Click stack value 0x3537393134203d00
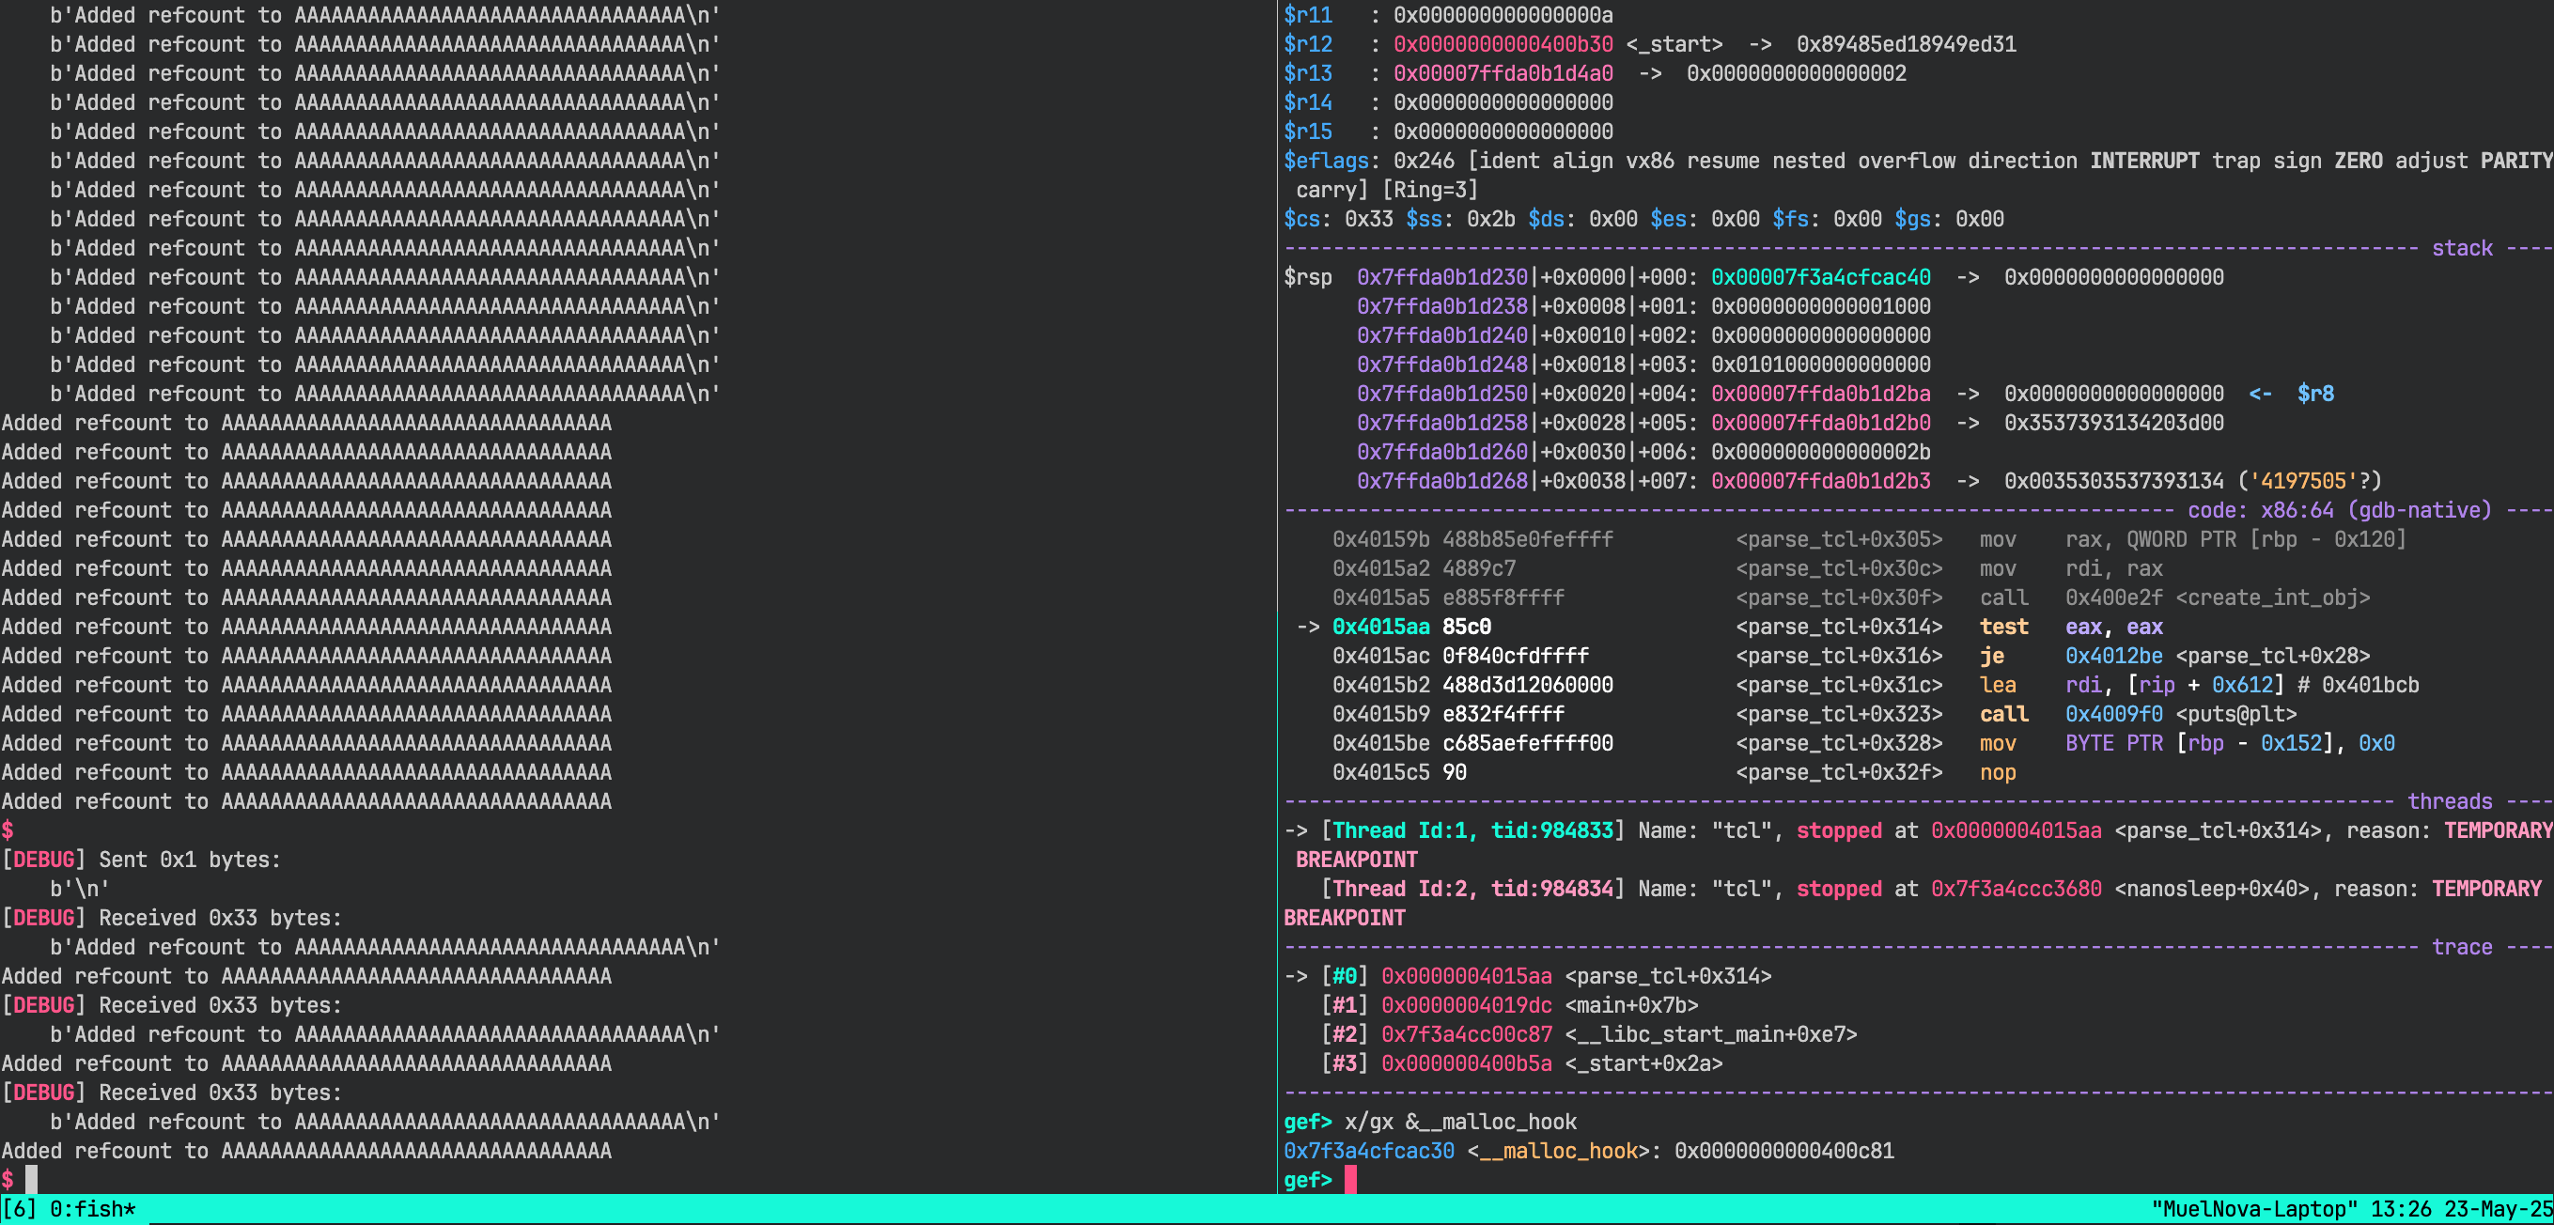Image resolution: width=2554 pixels, height=1225 pixels. [2114, 423]
